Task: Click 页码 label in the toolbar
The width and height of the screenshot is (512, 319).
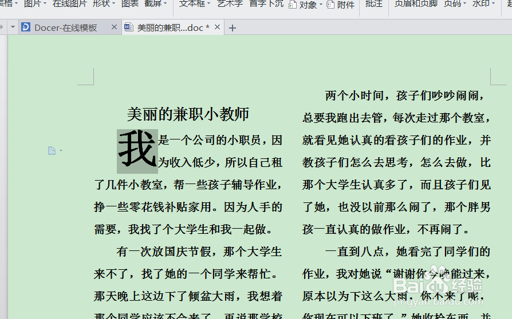Action: (x=452, y=3)
